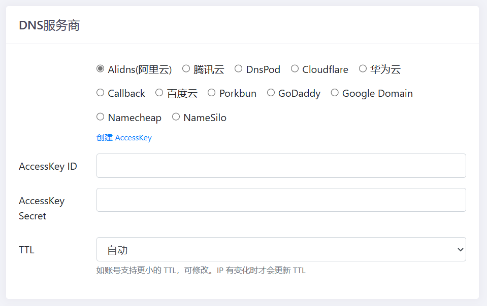This screenshot has height=306, width=487.
Task: Select the 华为云 radio button
Action: [363, 69]
